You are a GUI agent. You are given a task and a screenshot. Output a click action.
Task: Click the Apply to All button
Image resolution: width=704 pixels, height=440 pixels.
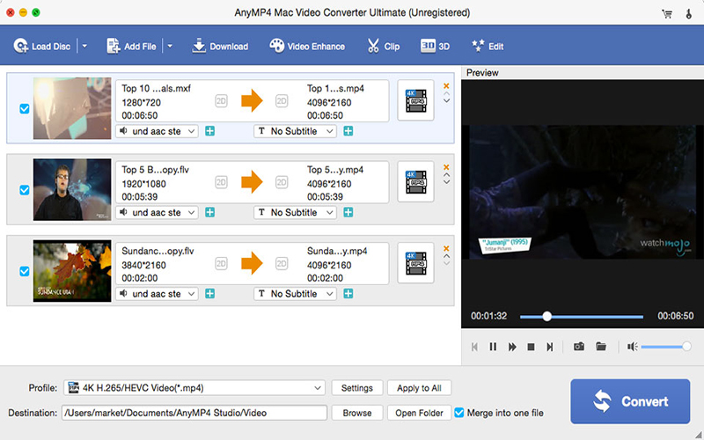click(x=419, y=388)
